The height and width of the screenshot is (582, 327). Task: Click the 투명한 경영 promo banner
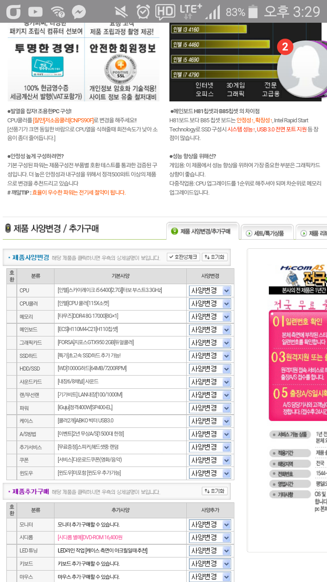(x=45, y=70)
